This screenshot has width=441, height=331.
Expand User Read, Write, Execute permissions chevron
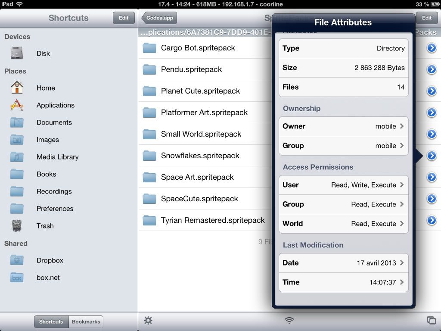coord(402,184)
